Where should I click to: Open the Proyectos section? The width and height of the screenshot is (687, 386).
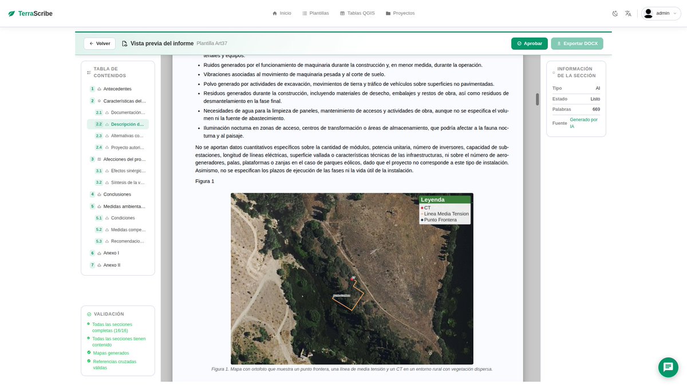pyautogui.click(x=400, y=13)
